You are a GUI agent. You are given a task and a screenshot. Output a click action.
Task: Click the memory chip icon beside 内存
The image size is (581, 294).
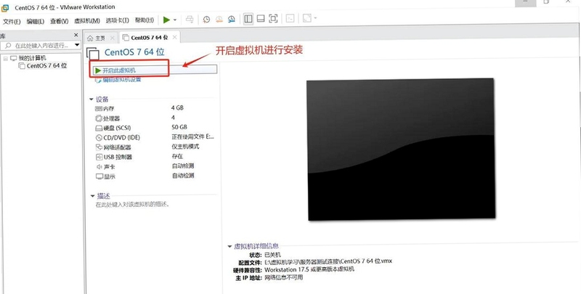pos(99,108)
